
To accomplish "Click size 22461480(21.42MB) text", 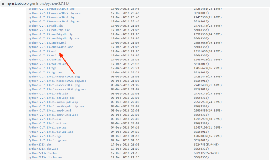I will [208, 85].
